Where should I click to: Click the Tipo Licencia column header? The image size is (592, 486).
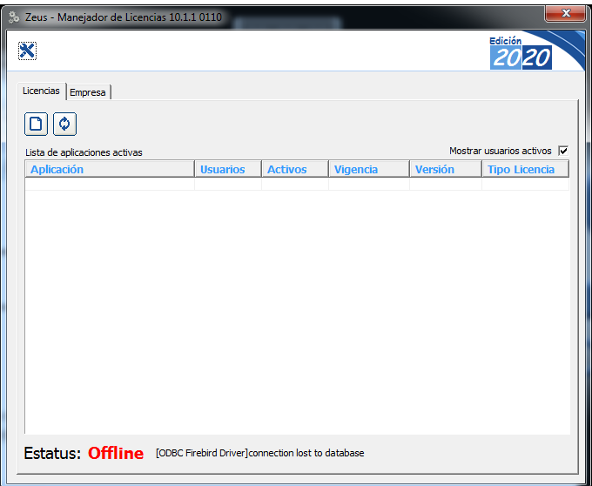coord(521,170)
